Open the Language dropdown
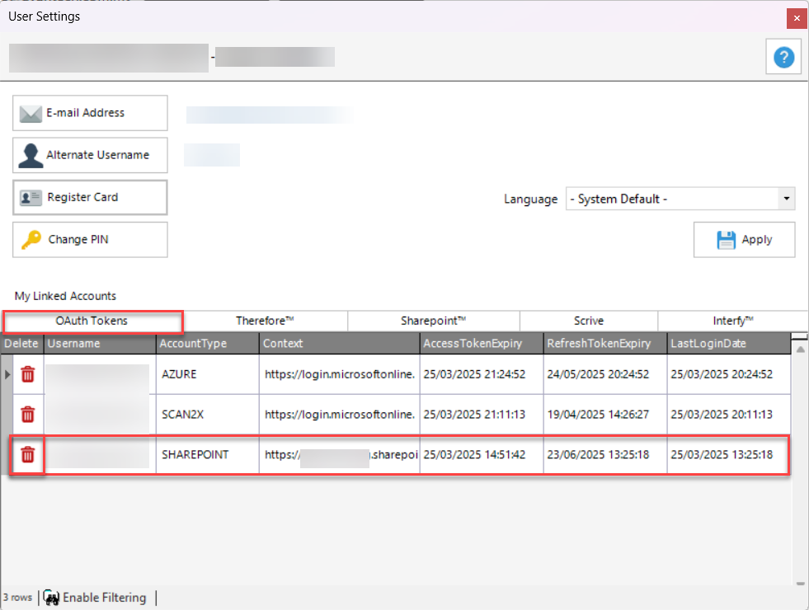Screen dimensions: 809x610 click(786, 199)
